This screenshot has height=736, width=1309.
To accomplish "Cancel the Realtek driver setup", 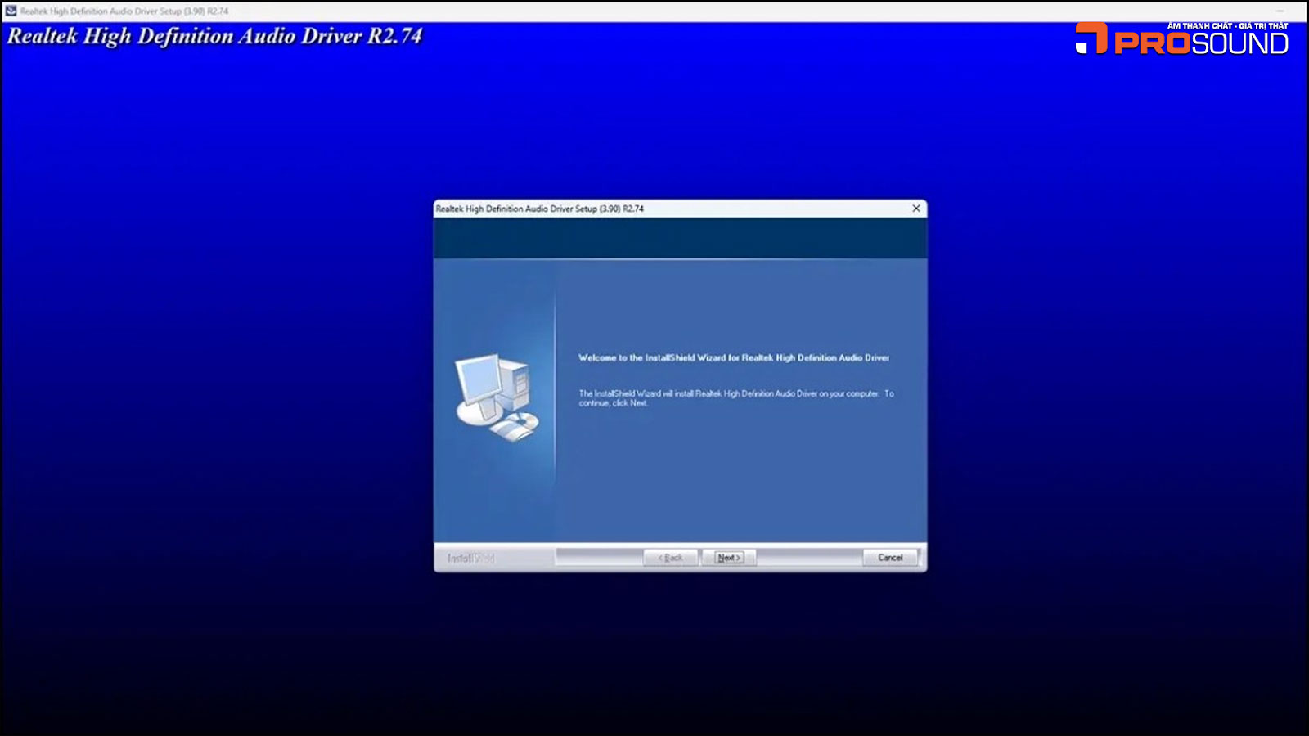I will click(890, 558).
